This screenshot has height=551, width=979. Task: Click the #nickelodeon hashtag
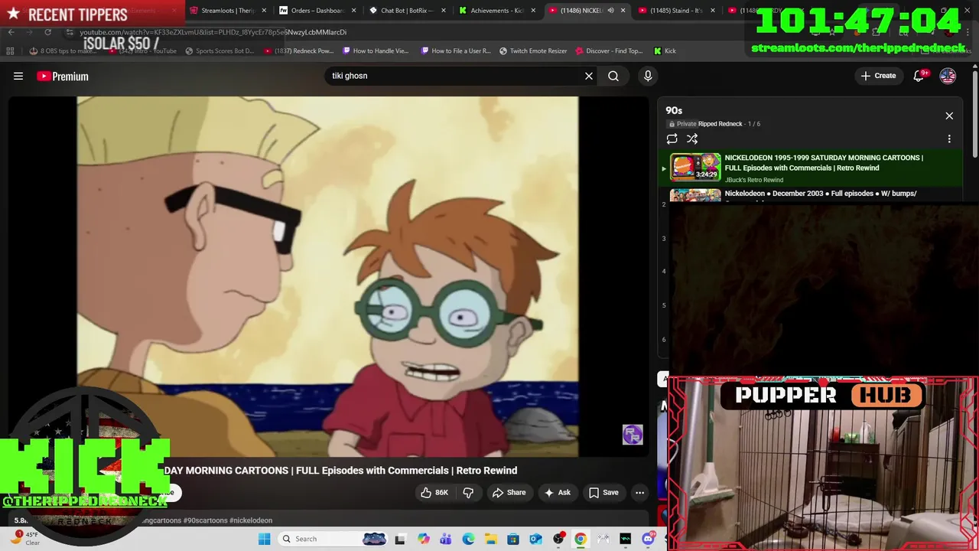(251, 520)
